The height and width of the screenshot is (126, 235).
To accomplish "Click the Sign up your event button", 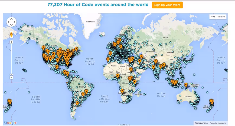I will pyautogui.click(x=167, y=5).
